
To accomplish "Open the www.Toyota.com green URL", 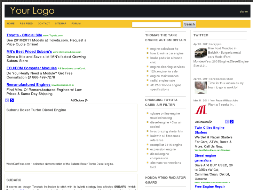I will pos(53,36).
